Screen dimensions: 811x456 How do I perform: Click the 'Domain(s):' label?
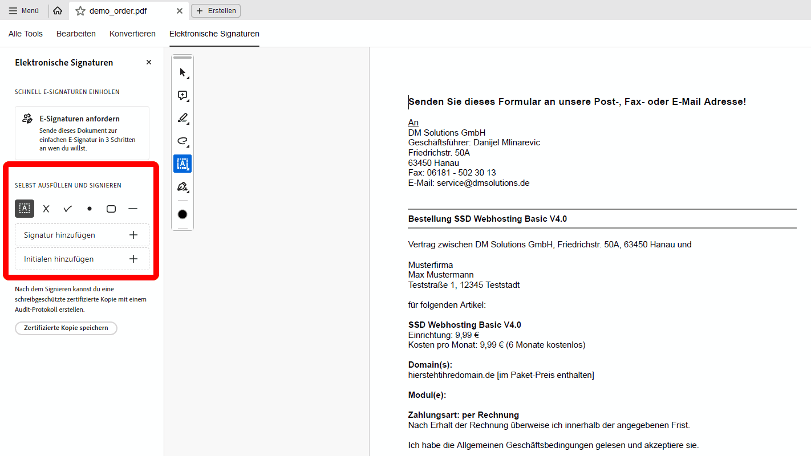(430, 365)
